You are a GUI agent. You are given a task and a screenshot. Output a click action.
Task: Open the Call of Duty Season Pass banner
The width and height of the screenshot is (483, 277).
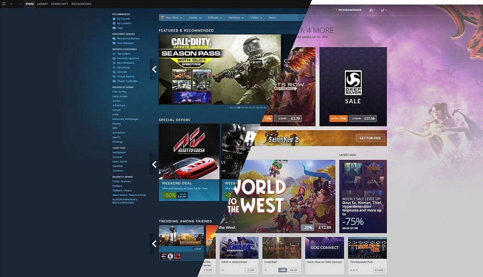coord(220,69)
